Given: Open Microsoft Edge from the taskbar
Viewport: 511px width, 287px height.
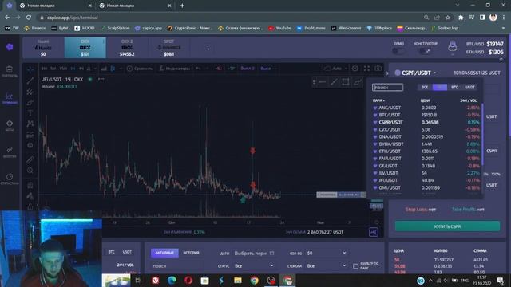Looking at the screenshot, I should coord(172,280).
